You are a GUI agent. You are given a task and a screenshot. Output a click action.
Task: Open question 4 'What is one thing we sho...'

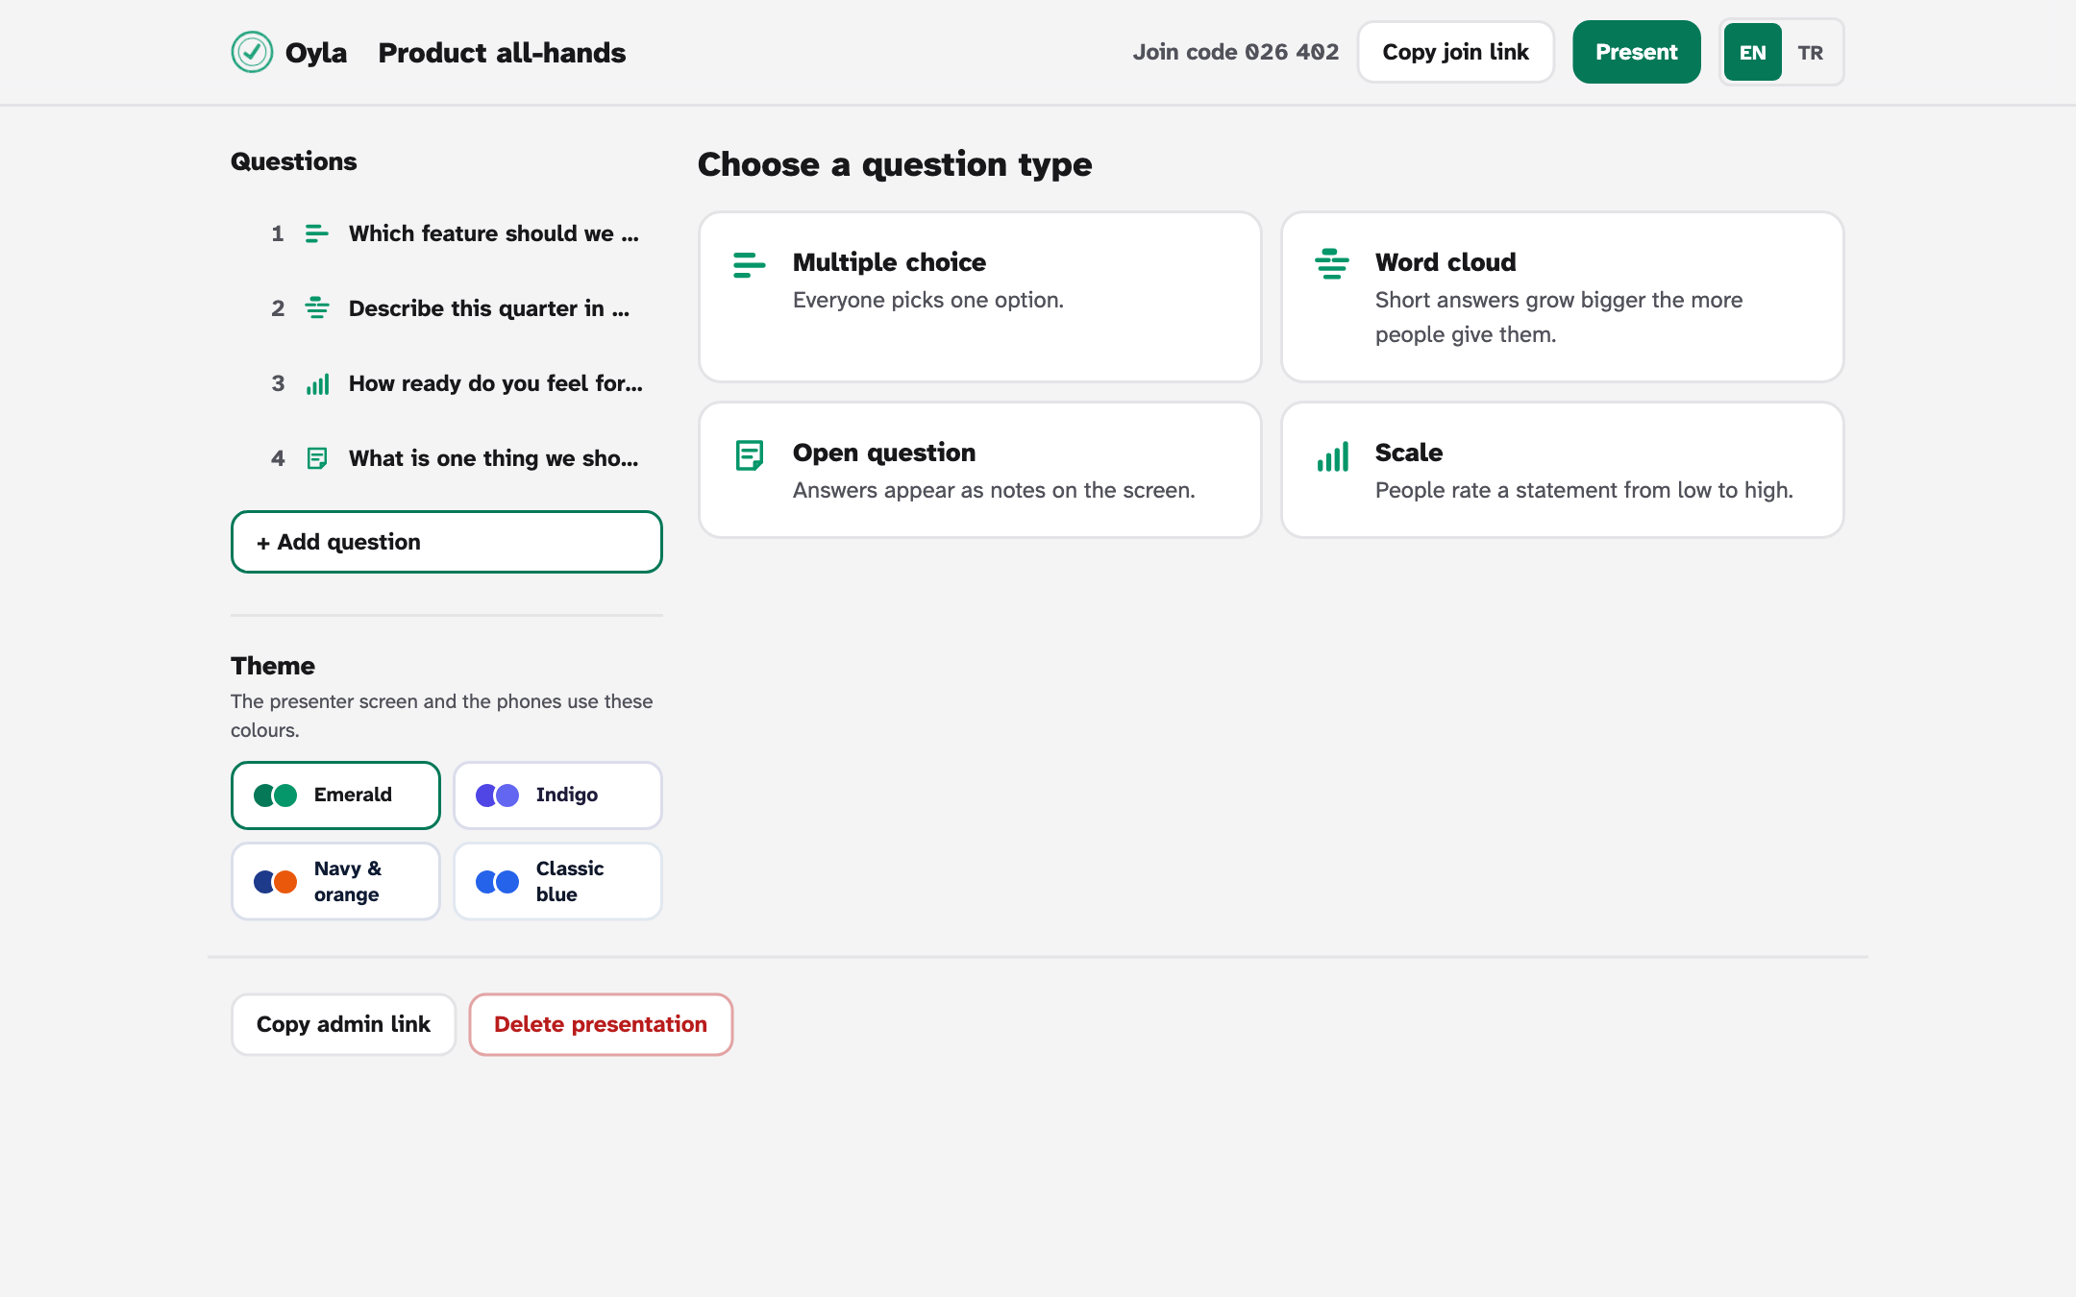[x=447, y=458]
